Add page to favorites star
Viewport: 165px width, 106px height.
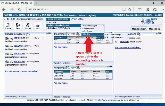(x=129, y=10)
